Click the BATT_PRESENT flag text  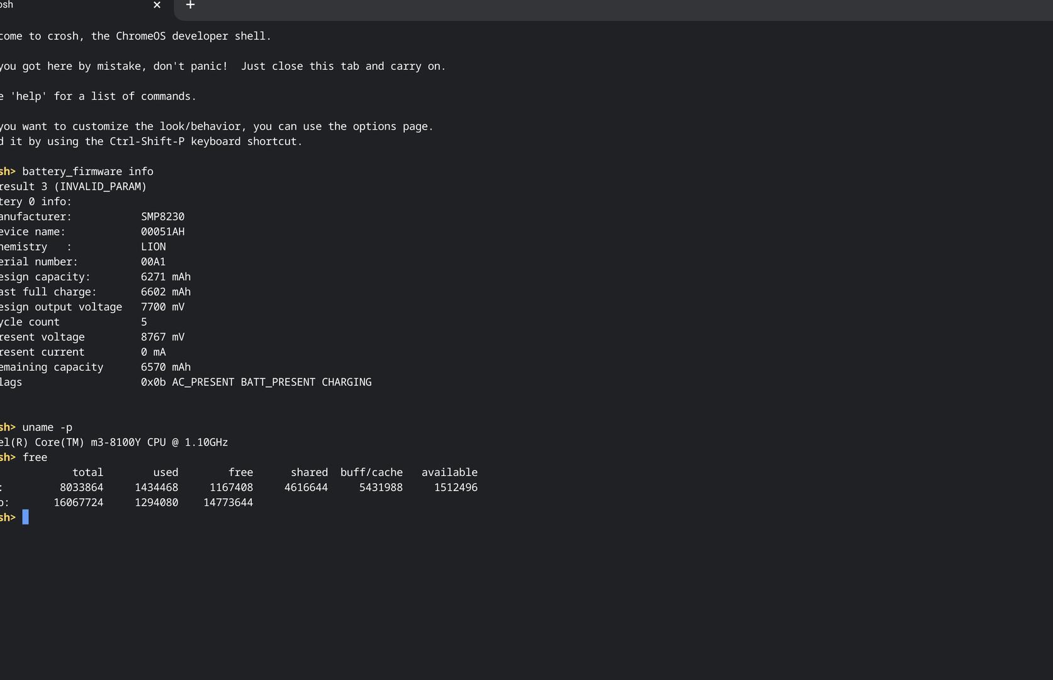click(278, 382)
